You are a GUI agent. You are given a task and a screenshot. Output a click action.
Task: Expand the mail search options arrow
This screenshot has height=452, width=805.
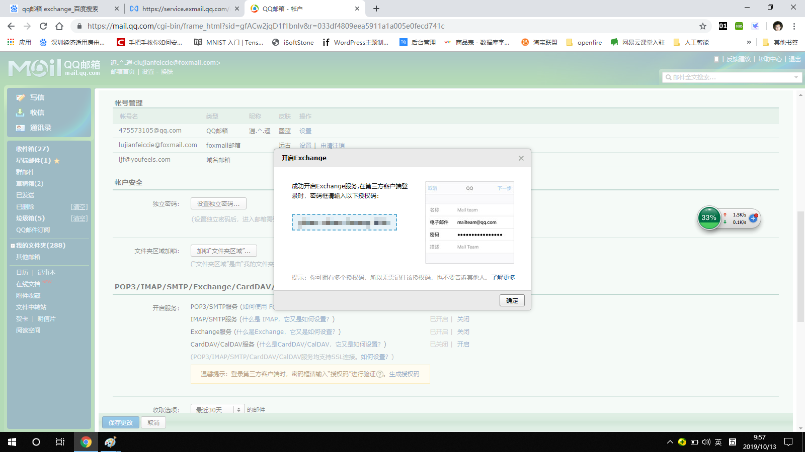coord(795,77)
